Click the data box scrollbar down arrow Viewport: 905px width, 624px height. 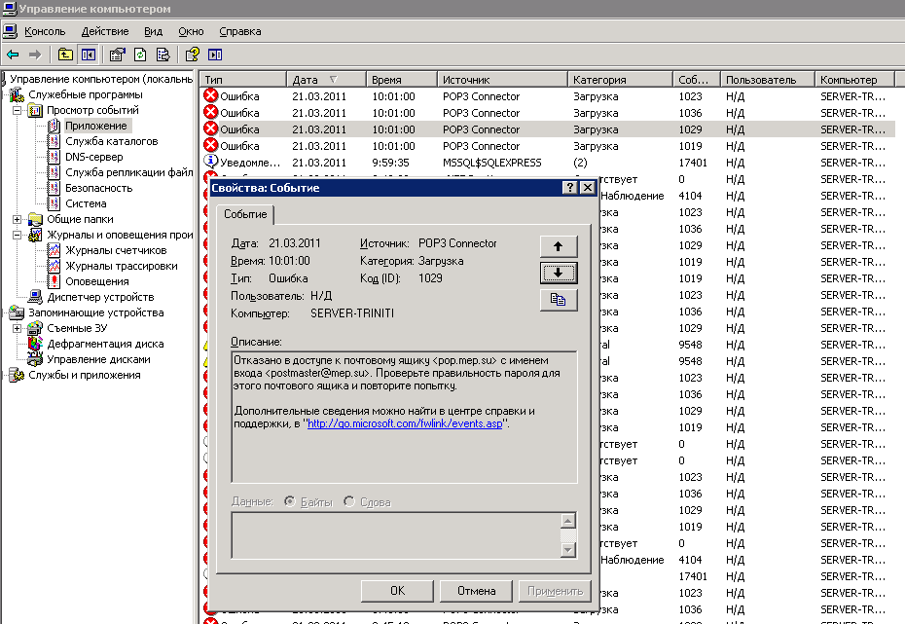click(x=568, y=550)
